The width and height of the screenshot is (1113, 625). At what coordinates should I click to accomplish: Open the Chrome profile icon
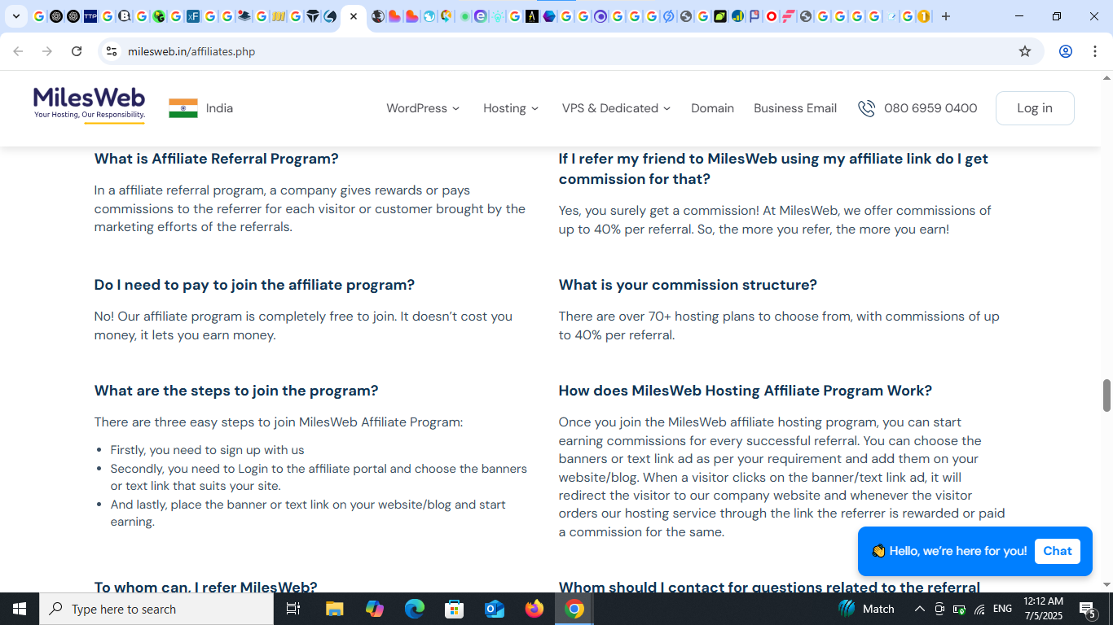pyautogui.click(x=1066, y=51)
